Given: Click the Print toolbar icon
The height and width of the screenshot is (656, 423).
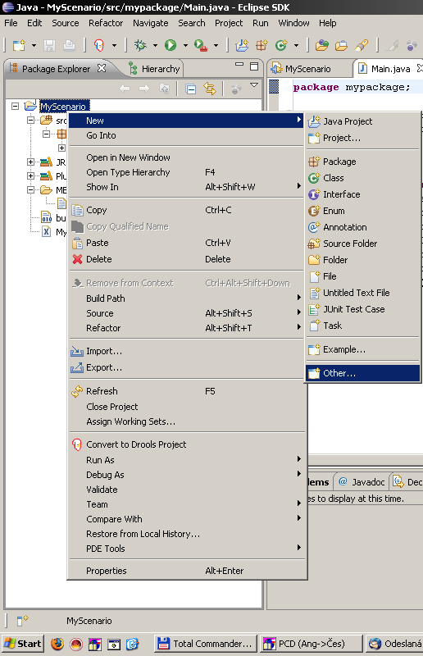Looking at the screenshot, I should click(x=69, y=45).
